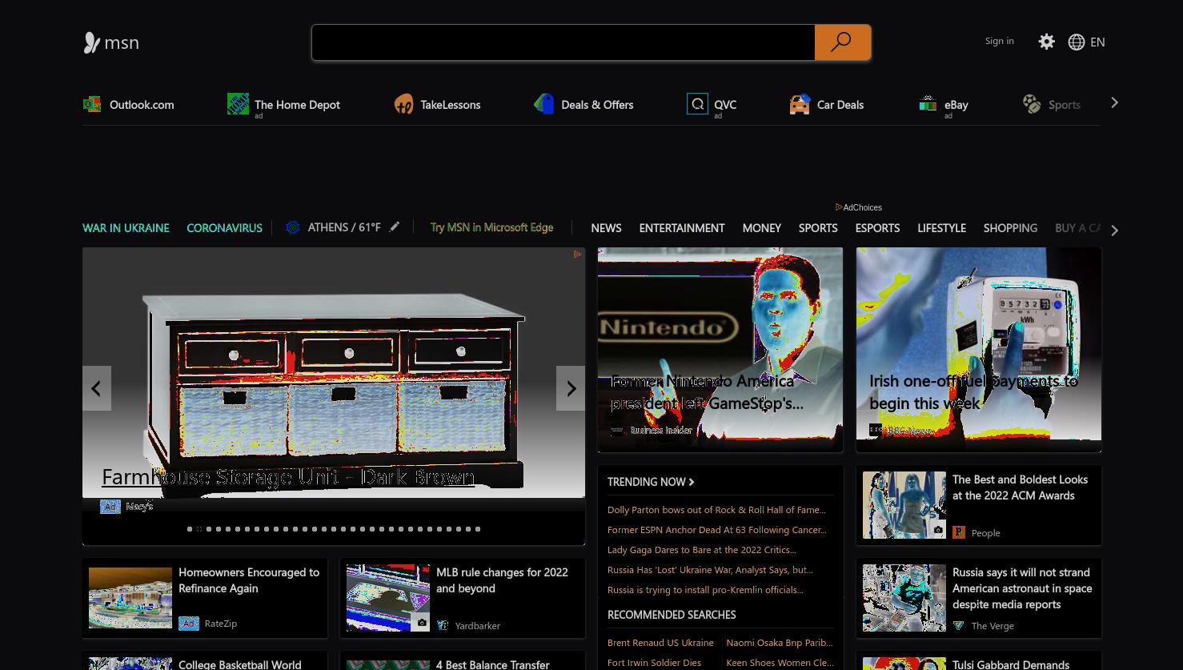The width and height of the screenshot is (1183, 670).
Task: Open Farmhouse Storage Unit Dark Brown ad
Action: click(x=288, y=477)
